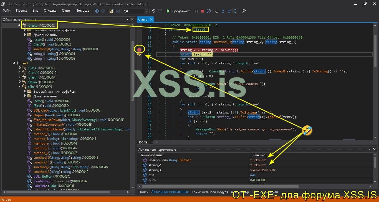The height and width of the screenshot is (202, 379).
Task: Open the Отладка menu
Action: click(x=50, y=11)
